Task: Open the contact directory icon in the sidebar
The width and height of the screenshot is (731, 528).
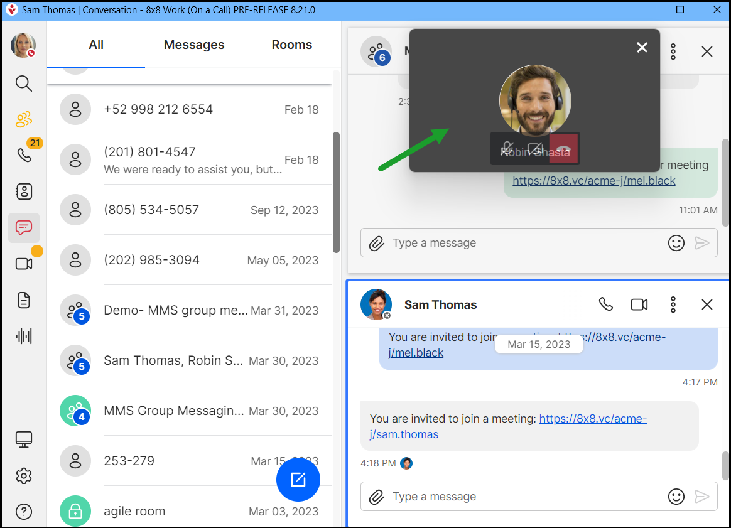Action: 24,191
